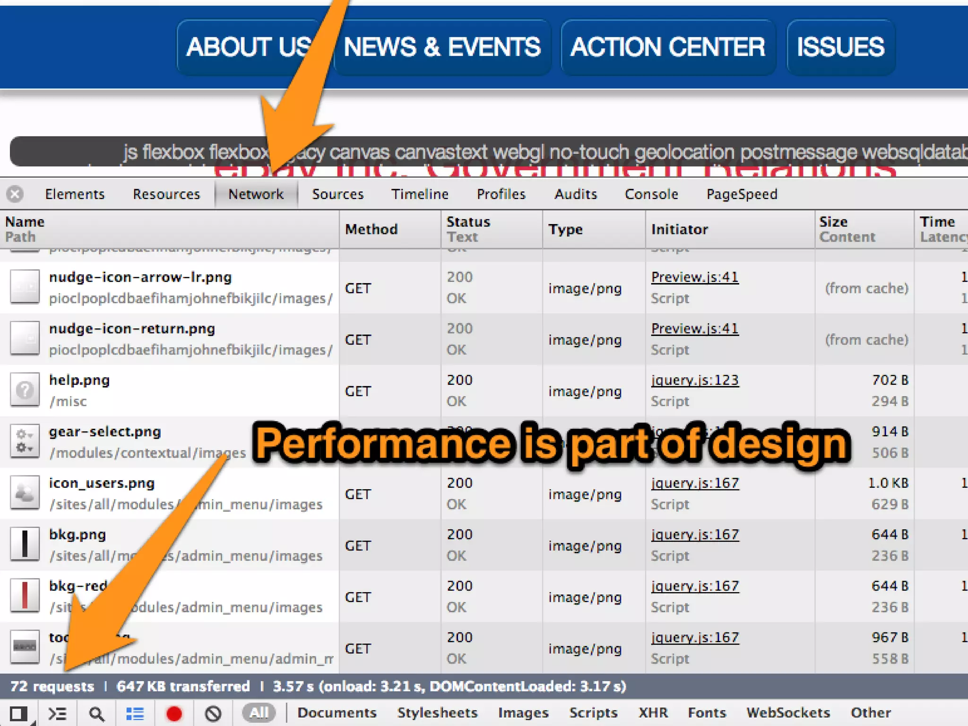The width and height of the screenshot is (968, 726).
Task: Click the magnifier search icon
Action: [97, 714]
